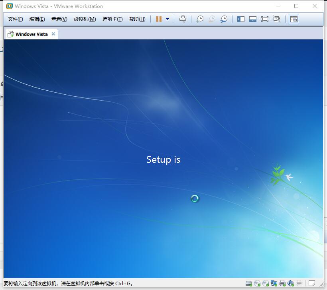Screen dimensions: 327x290
Task: Open the 文件(F) menu
Action: 15,19
